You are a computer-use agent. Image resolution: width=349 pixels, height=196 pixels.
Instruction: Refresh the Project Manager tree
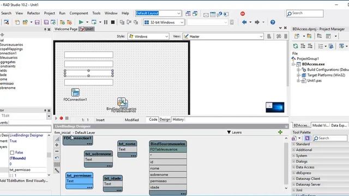(296, 46)
